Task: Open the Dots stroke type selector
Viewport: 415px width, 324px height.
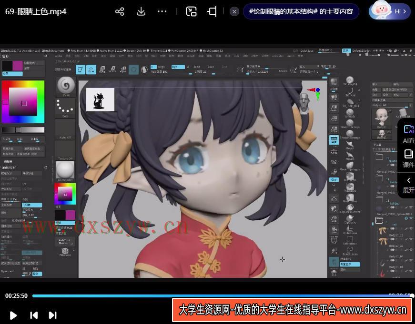Action: [65, 108]
